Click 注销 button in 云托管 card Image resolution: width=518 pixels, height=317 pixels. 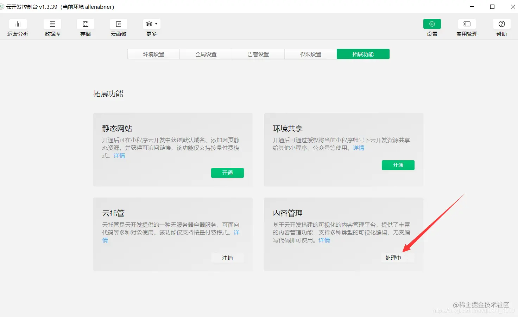coord(227,258)
